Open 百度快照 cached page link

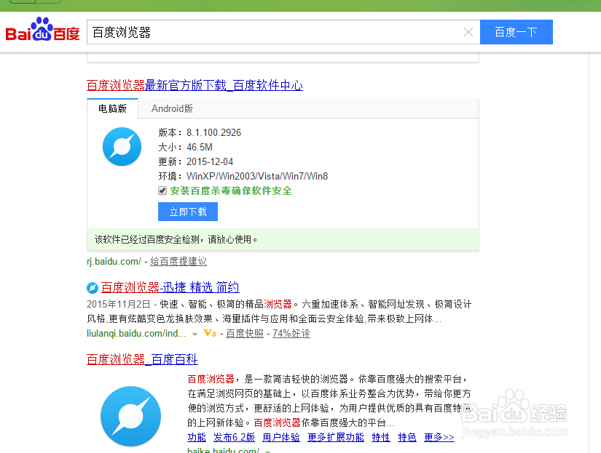[245, 333]
